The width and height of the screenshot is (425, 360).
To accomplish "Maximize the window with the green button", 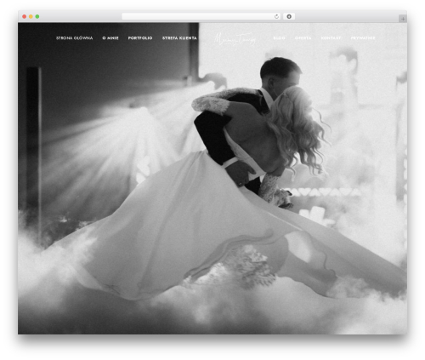I will coord(37,17).
